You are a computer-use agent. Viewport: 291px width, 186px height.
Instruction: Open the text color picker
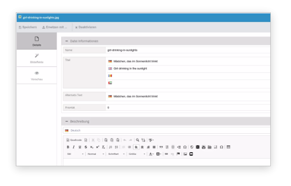point(151,154)
